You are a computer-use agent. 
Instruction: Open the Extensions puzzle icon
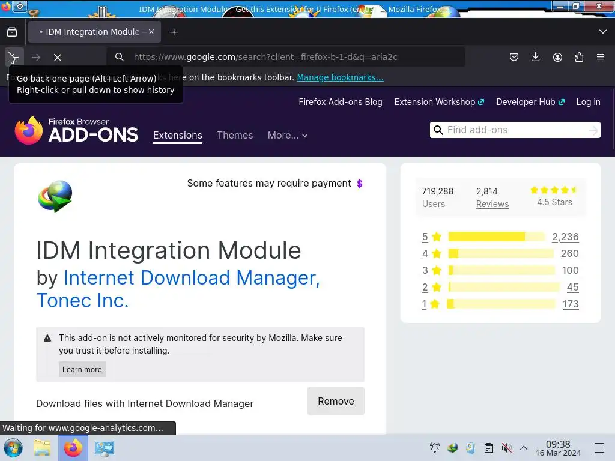click(x=579, y=57)
